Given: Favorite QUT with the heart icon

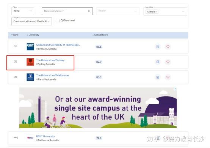Looking at the screenshot, I should [x=168, y=47].
